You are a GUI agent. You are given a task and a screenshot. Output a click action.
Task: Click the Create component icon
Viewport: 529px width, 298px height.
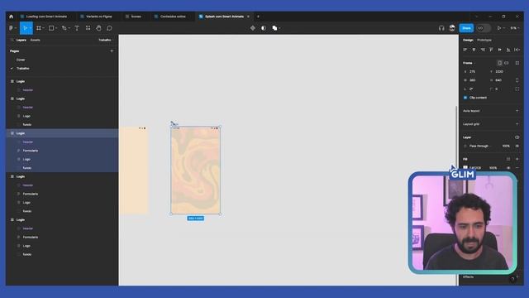253,28
